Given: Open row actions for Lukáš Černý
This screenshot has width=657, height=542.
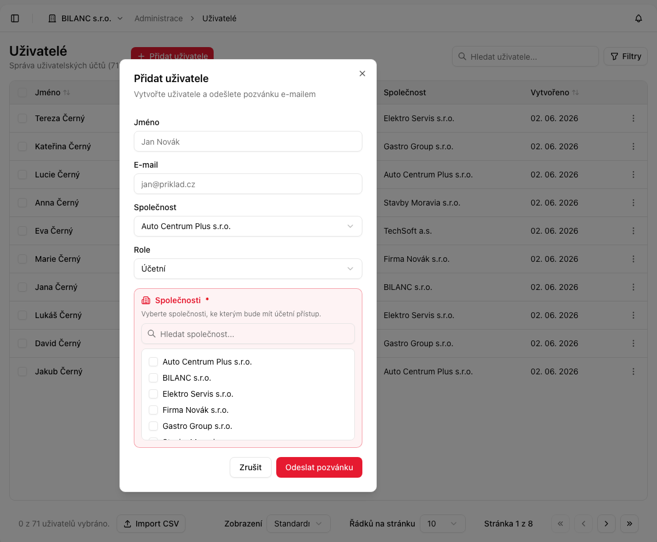Looking at the screenshot, I should pos(633,315).
